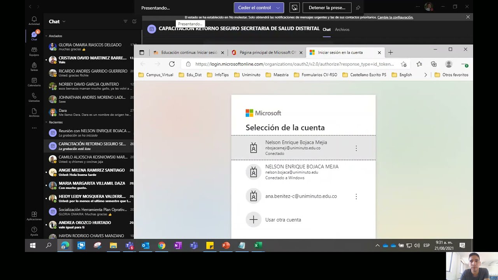Open InfoTips favorites folder
The image size is (498, 280).
pos(218,75)
